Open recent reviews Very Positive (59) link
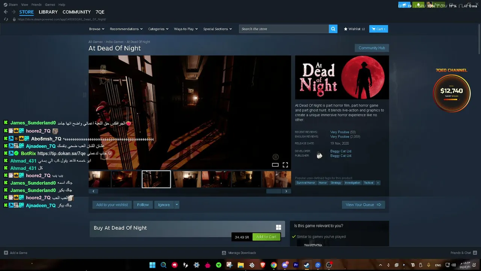The width and height of the screenshot is (481, 271). tap(343, 132)
